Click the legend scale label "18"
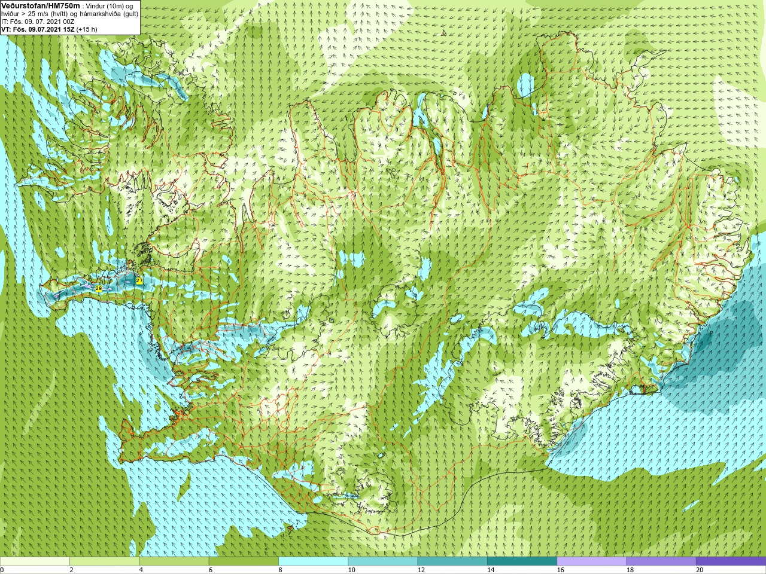The width and height of the screenshot is (766, 574). click(630, 570)
